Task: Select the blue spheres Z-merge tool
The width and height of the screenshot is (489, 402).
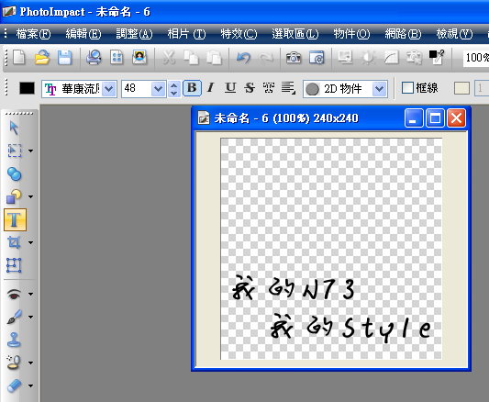Action: coord(15,173)
